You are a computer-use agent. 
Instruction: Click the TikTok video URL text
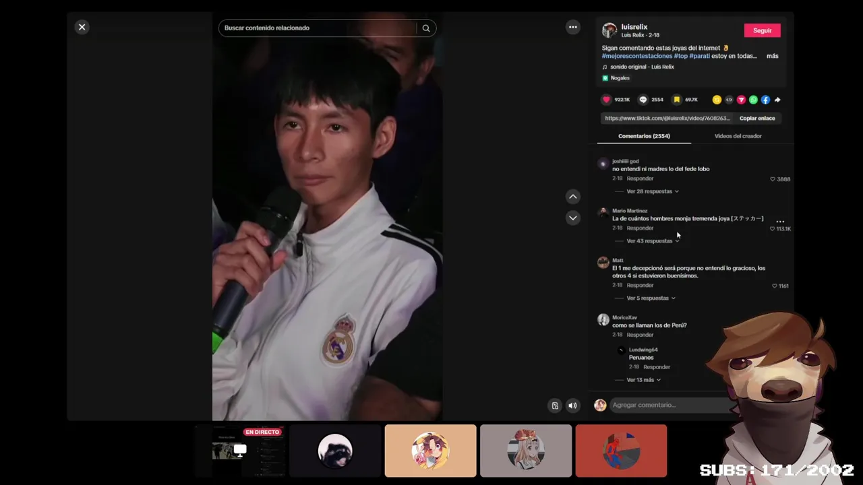click(x=667, y=118)
